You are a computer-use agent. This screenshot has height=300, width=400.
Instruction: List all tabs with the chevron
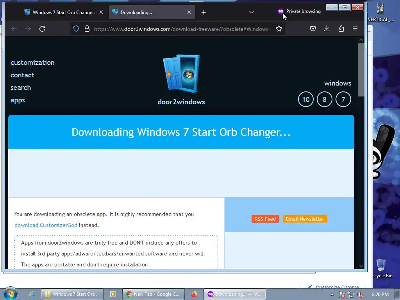click(252, 12)
